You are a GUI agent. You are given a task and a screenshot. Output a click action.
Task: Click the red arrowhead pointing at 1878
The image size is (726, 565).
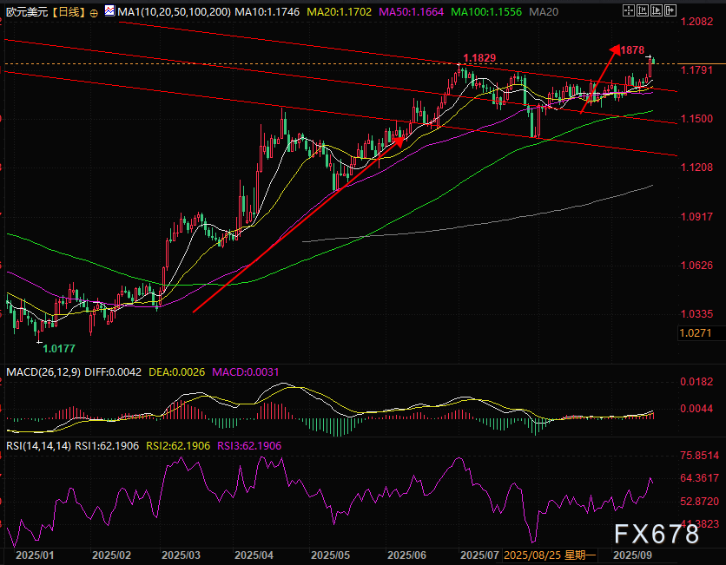coord(616,49)
